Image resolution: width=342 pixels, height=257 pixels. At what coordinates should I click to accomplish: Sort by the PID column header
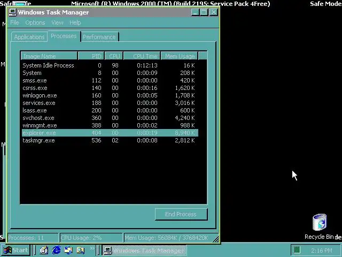pyautogui.click(x=91, y=56)
